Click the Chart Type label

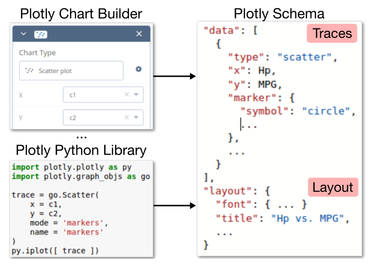[38, 53]
